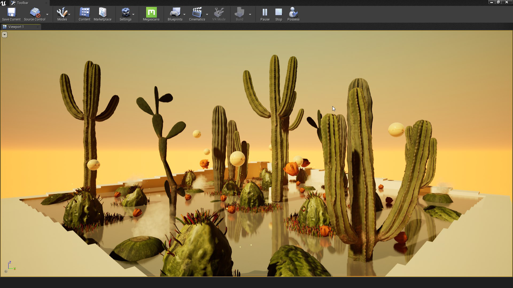Close the Viewport 1 tab
This screenshot has height=288, width=513.
[x=38, y=27]
